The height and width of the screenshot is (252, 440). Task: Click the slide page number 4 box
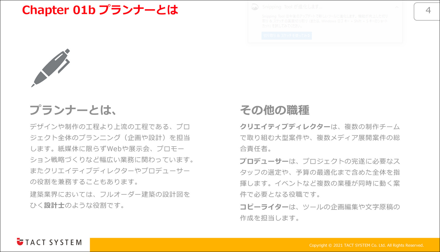[428, 11]
